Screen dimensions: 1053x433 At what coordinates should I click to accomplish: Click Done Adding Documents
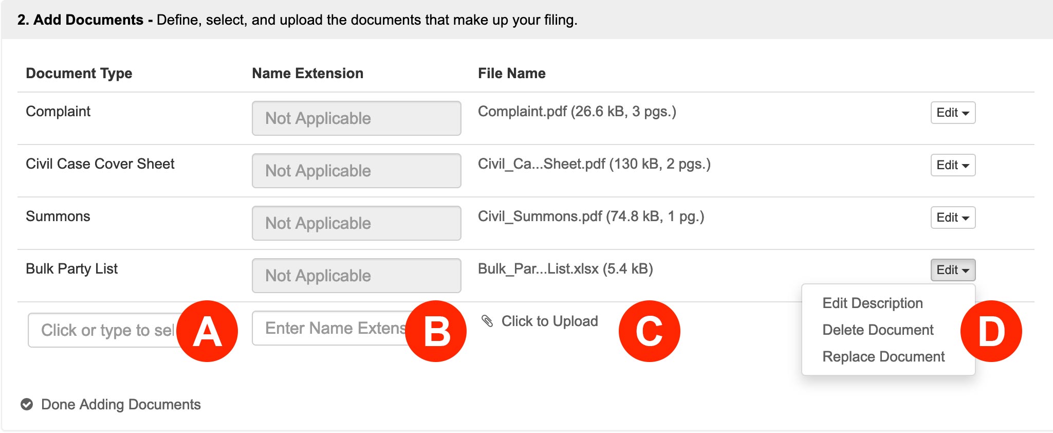pos(121,404)
